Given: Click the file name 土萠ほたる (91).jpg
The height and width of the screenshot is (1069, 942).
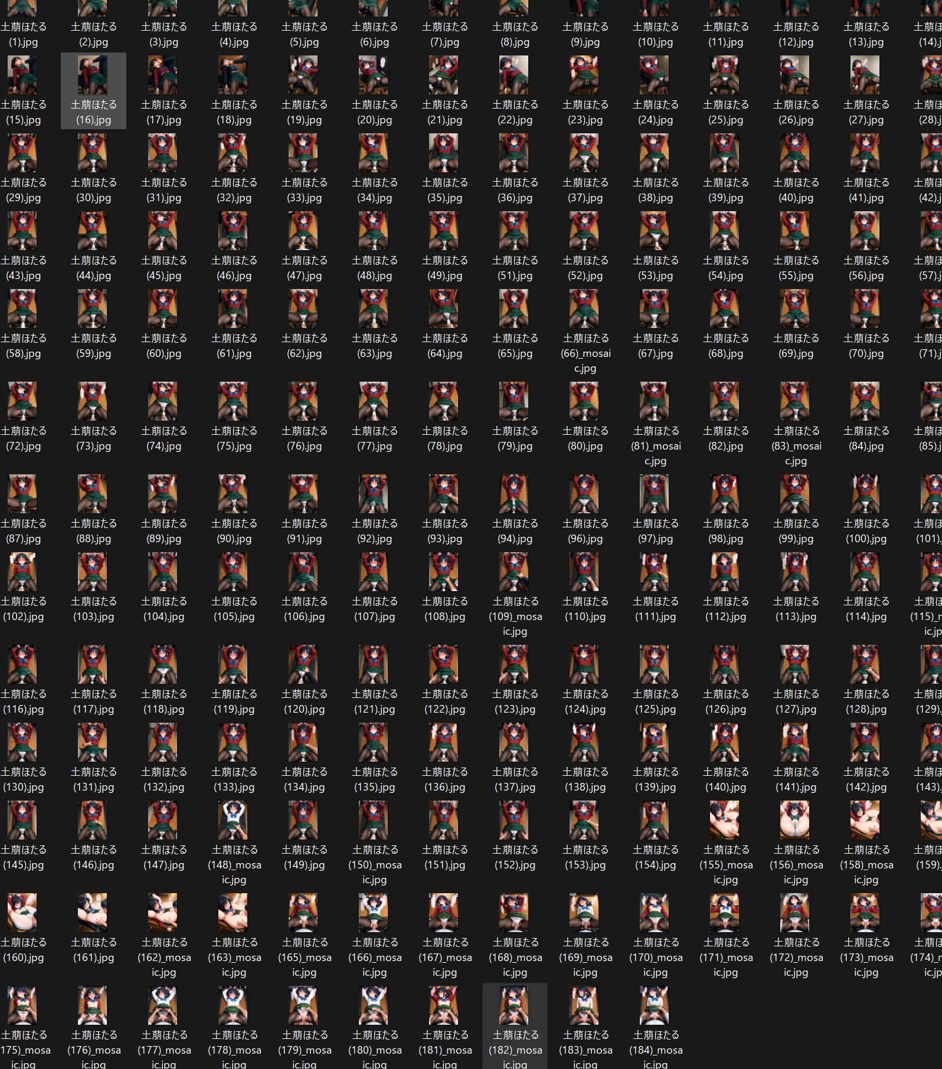Looking at the screenshot, I should 304,531.
